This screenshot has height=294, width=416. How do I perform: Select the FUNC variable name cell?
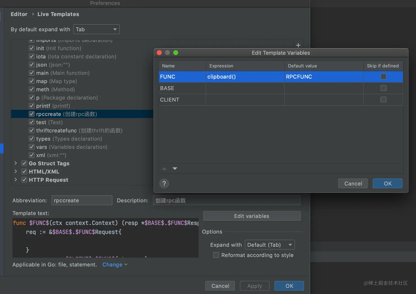[x=182, y=77]
